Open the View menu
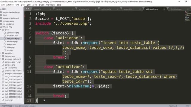The image size is (191, 107). 23,5
